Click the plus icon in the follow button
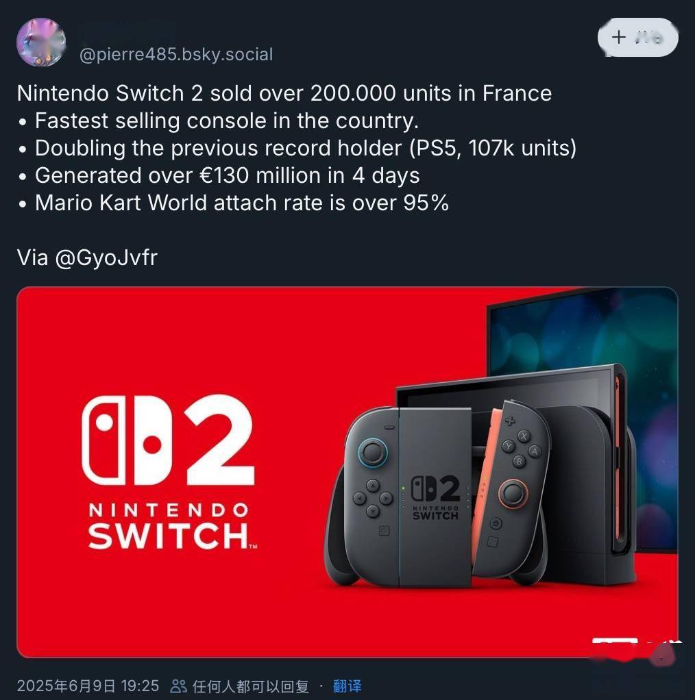Screen dimensions: 695x700 (x=619, y=37)
